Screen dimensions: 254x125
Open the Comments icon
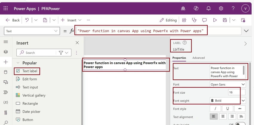[204, 20]
